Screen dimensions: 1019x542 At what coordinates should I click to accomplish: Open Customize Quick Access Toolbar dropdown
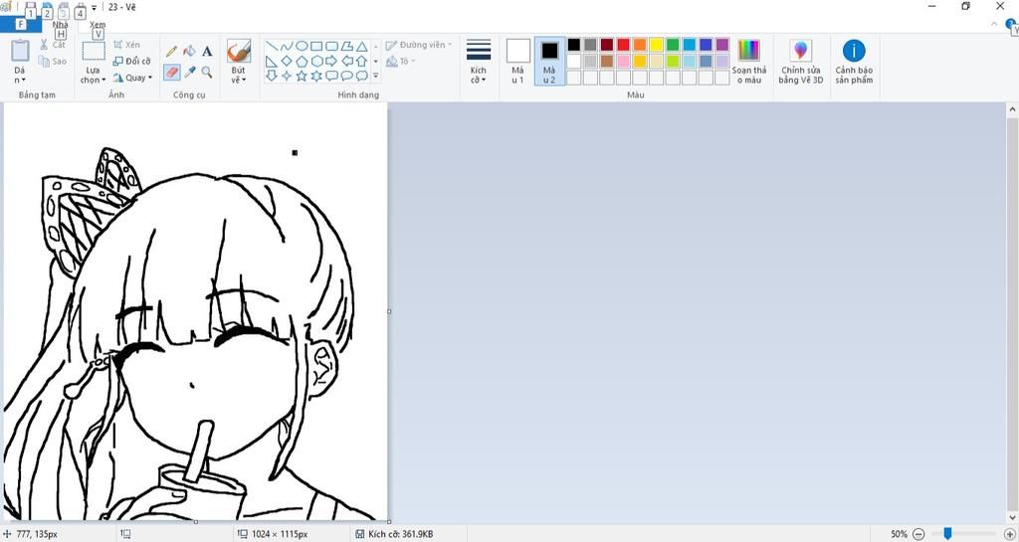(x=95, y=8)
